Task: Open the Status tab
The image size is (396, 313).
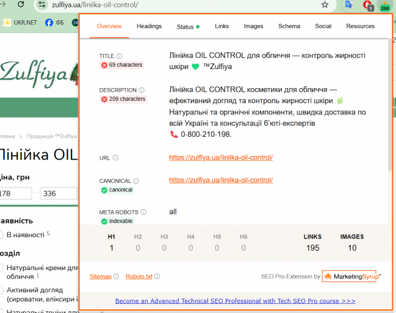Action: 188,26
